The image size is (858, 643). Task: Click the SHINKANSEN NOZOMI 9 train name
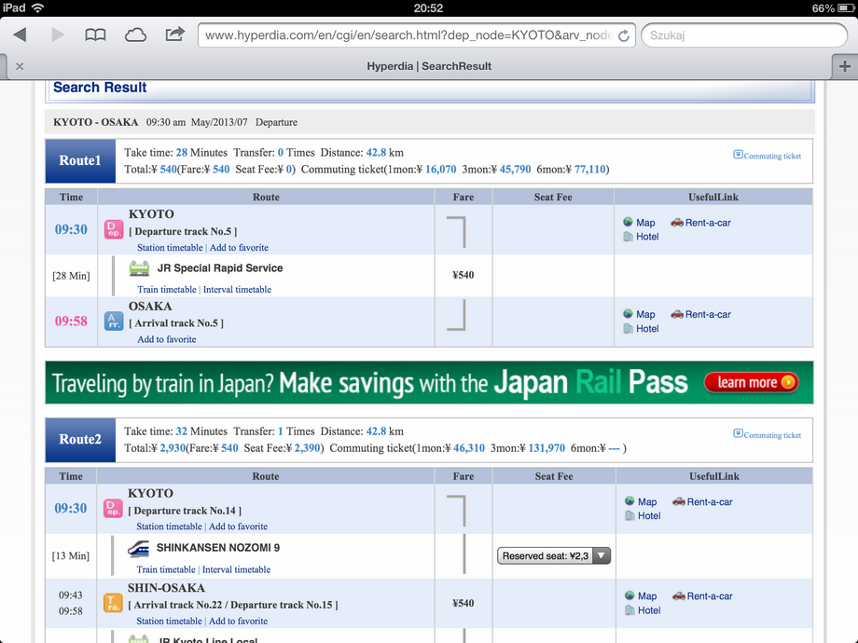click(x=218, y=548)
